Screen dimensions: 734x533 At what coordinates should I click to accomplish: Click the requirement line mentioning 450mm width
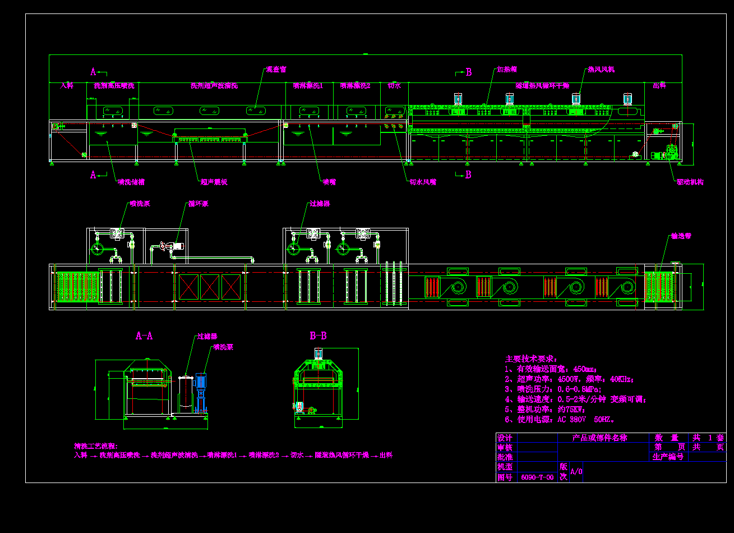coord(551,369)
